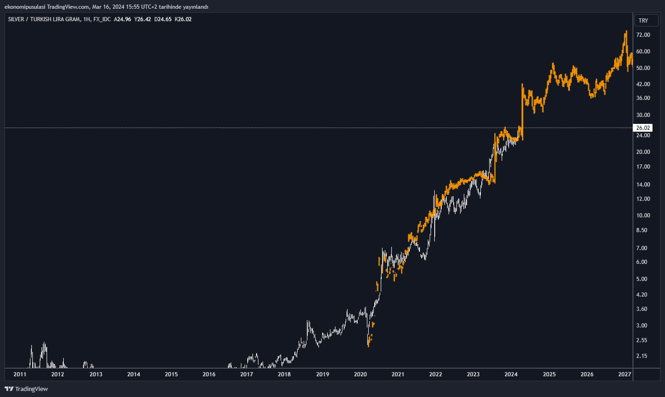Click the 2011 label on time axis
Viewport: 665px width, 397px height.
click(20, 374)
